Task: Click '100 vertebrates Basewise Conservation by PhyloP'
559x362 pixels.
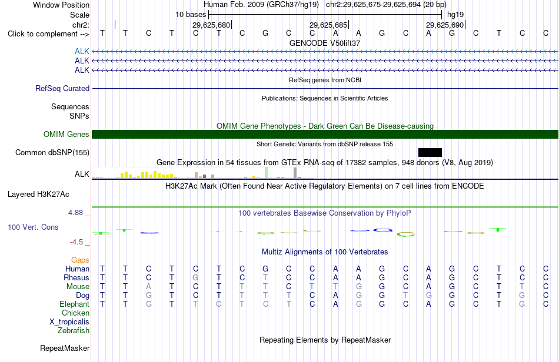Action: [325, 213]
